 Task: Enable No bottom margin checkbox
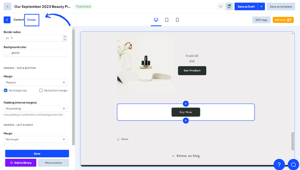[41, 90]
